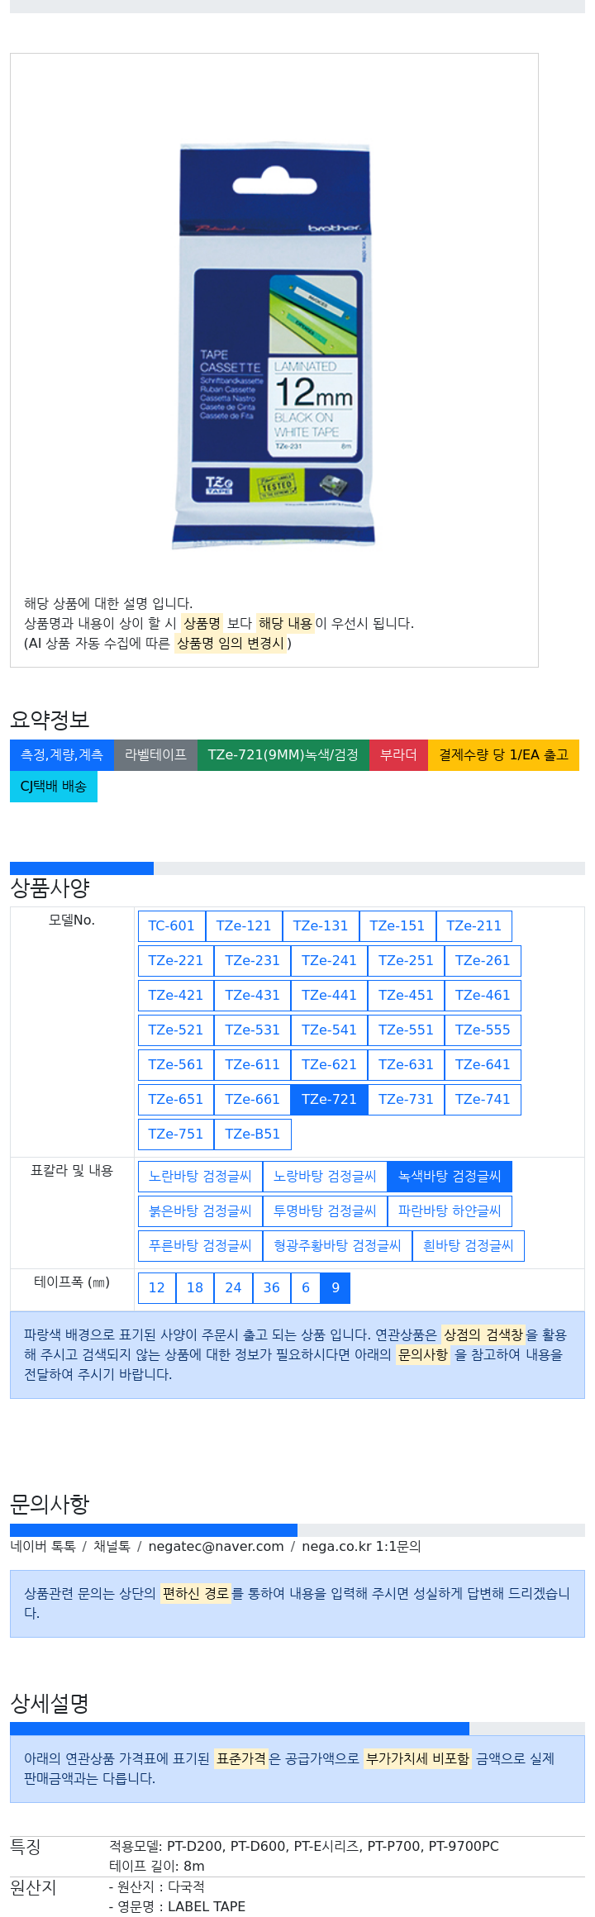Choose 녹색바탕 검정글씨 color option

450,1177
